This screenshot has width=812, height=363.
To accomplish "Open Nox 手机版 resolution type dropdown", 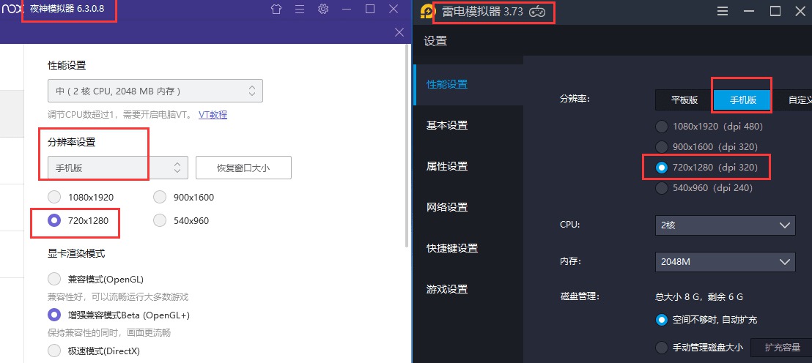I will 117,168.
